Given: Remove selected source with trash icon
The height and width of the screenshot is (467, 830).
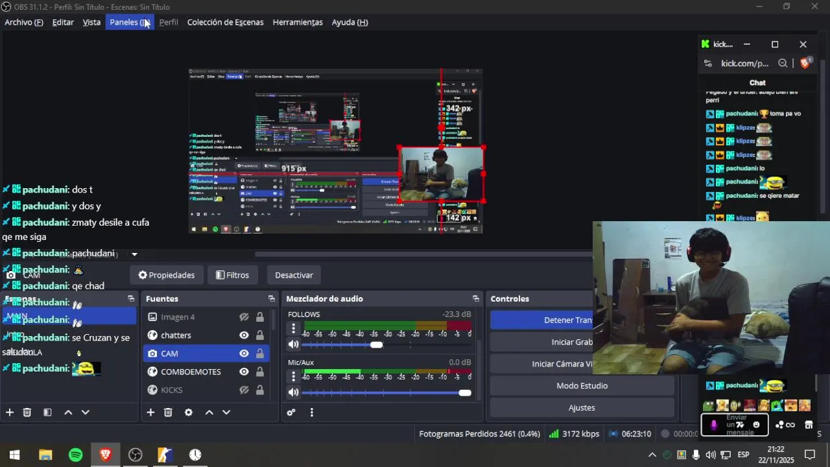Looking at the screenshot, I should pyautogui.click(x=168, y=412).
